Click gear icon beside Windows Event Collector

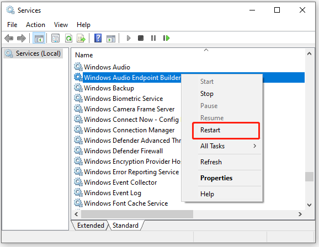[78, 182]
